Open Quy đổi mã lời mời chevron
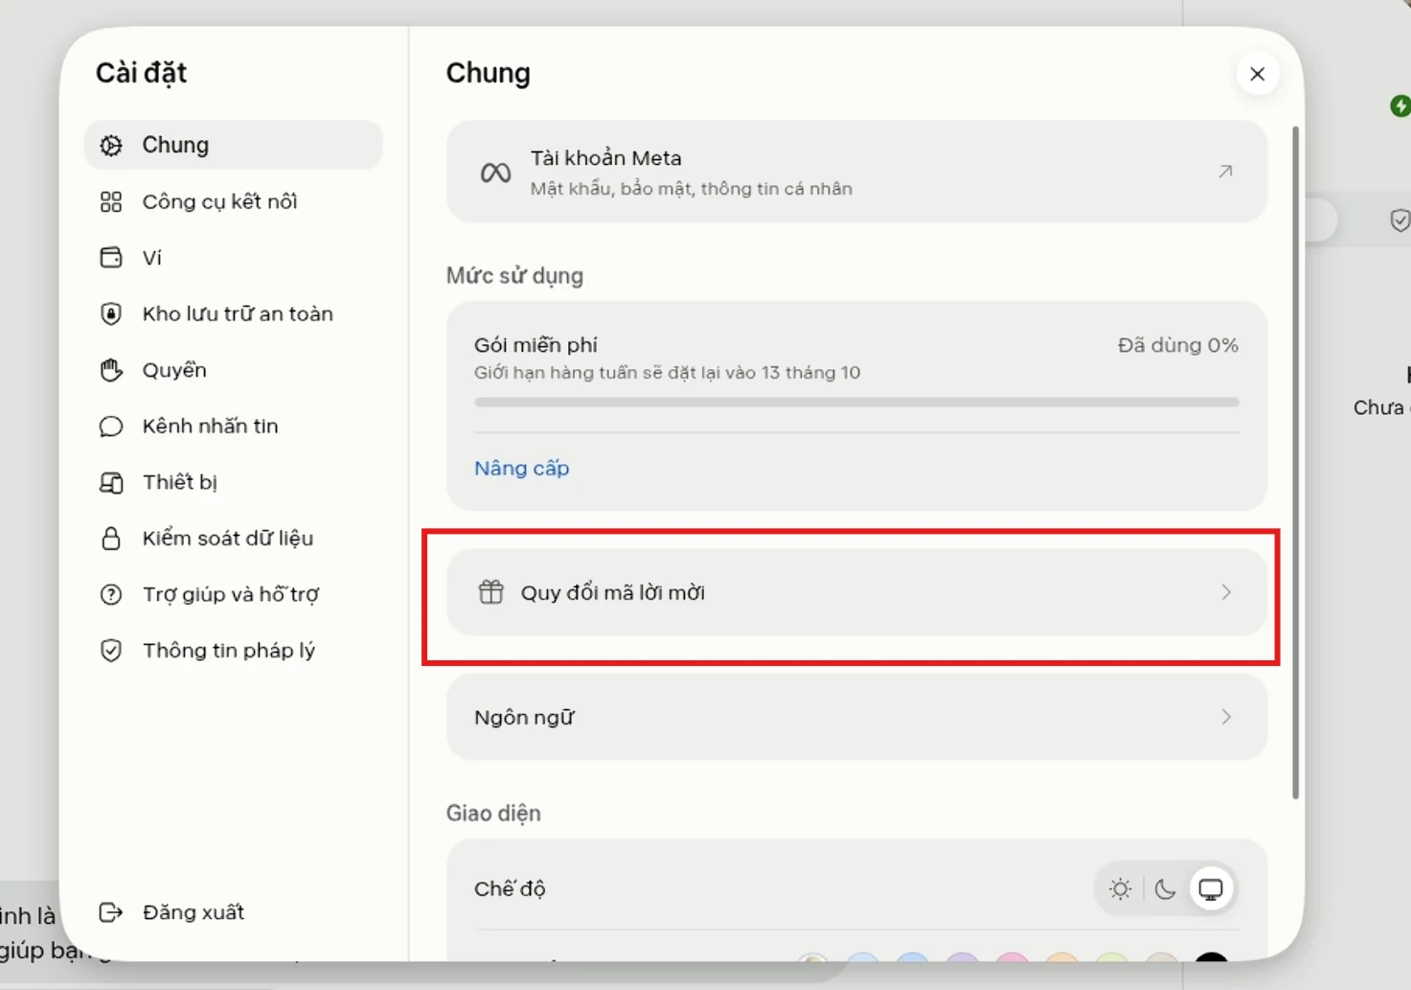1411x990 pixels. [1226, 592]
